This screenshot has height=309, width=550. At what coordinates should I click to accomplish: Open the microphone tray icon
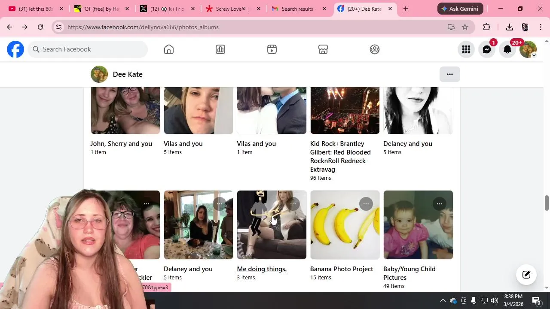(474, 300)
